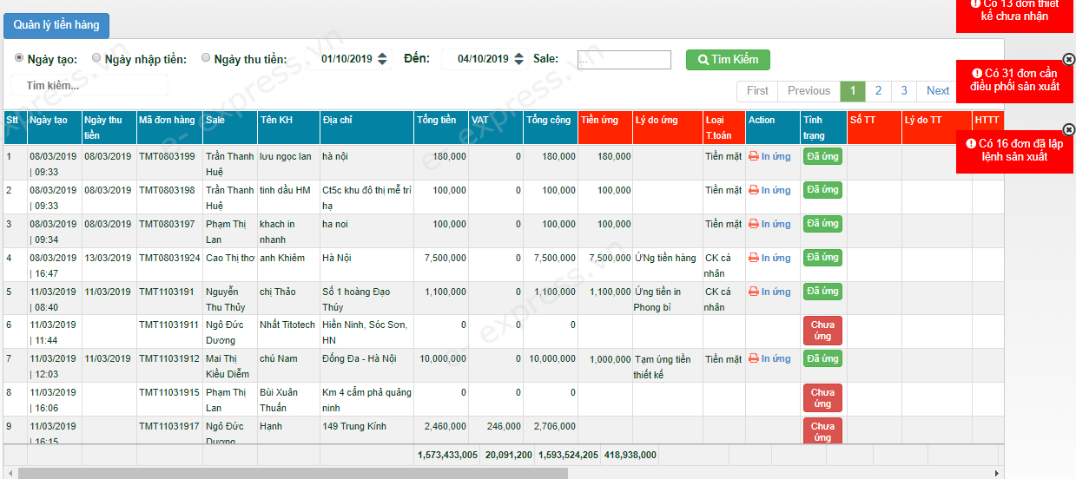This screenshot has width=1076, height=479.
Task: Dismiss the 16 orders production notification
Action: click(1069, 129)
